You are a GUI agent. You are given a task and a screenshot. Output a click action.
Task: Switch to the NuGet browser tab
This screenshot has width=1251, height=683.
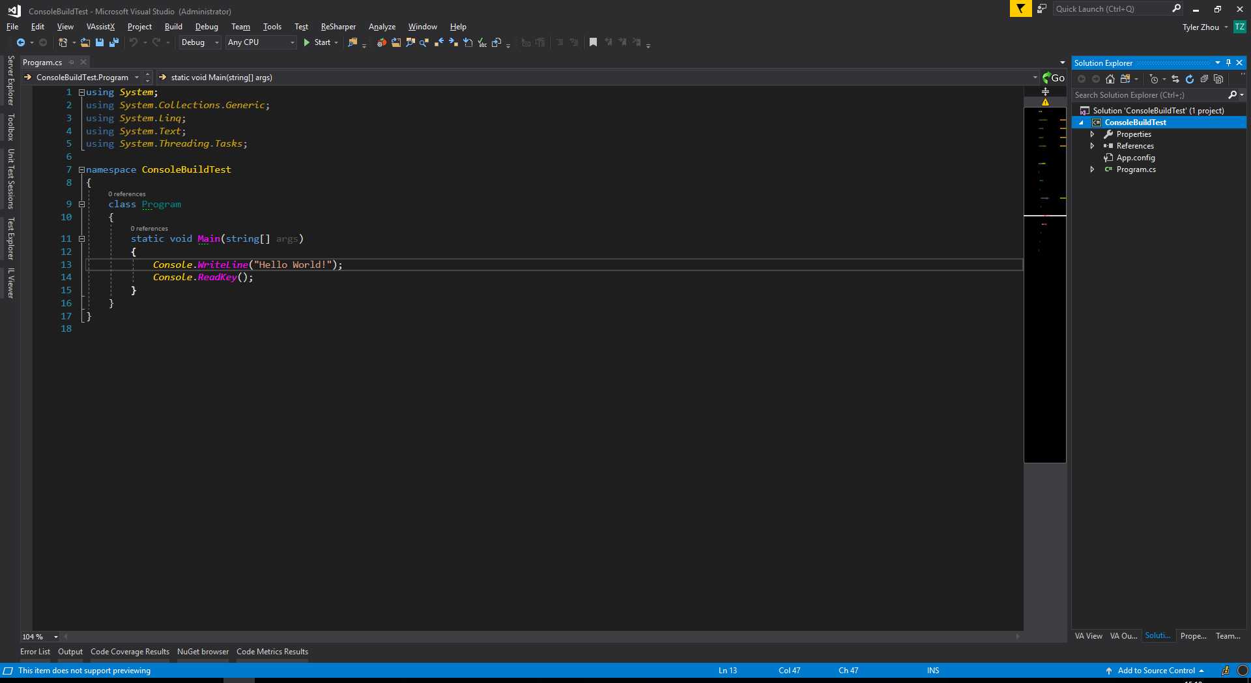pos(203,652)
